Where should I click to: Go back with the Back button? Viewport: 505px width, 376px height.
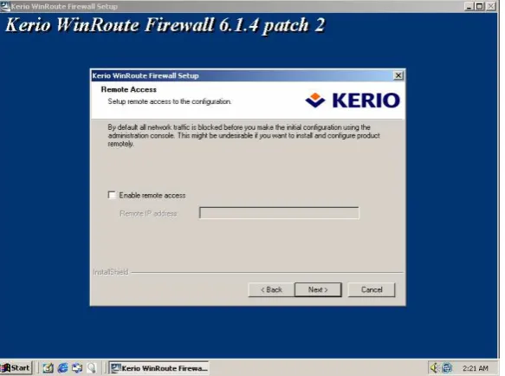271,289
